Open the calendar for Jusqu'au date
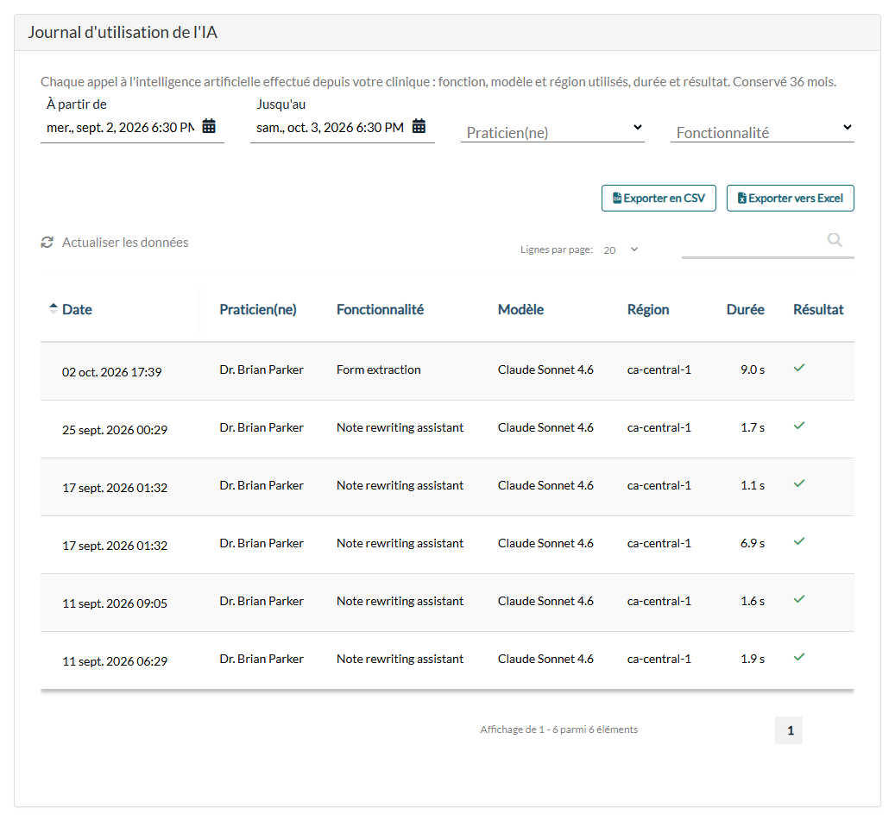895x821 pixels. click(x=419, y=126)
